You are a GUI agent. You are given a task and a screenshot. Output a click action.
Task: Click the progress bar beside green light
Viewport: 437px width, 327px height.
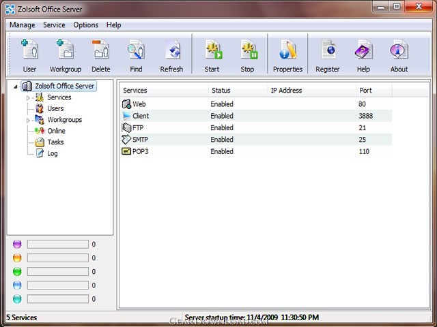pos(58,271)
